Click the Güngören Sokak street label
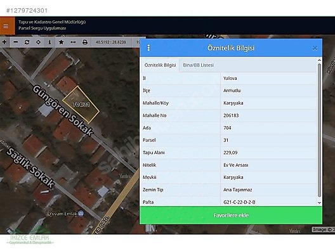The width and height of the screenshot is (335, 251). [x=63, y=110]
